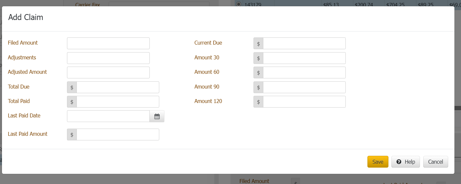
Task: Click the Last Paid Date text field
Action: pyautogui.click(x=108, y=116)
